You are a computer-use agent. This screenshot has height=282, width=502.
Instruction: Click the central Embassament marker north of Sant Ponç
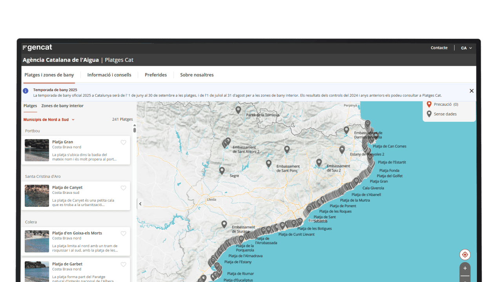pyautogui.click(x=287, y=149)
